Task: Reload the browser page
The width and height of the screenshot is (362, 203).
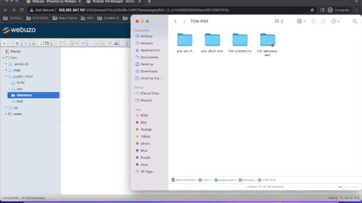Action: 21,10
